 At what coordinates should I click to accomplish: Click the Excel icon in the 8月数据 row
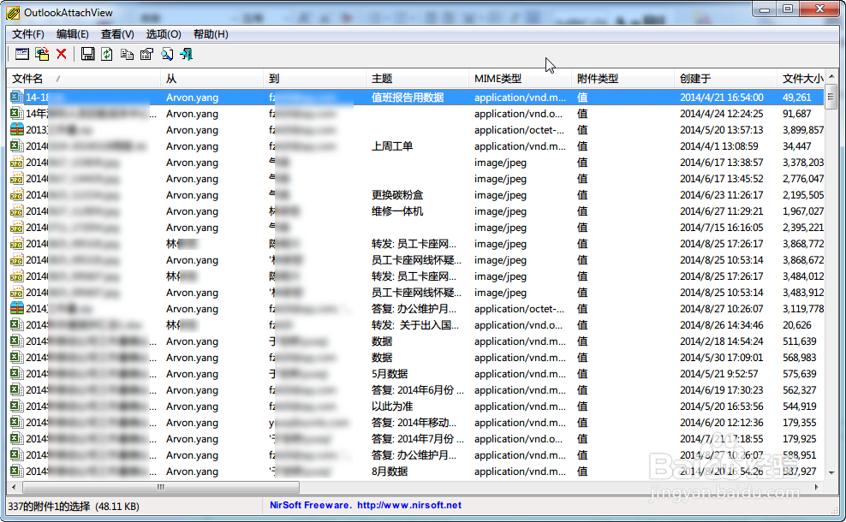(x=17, y=472)
